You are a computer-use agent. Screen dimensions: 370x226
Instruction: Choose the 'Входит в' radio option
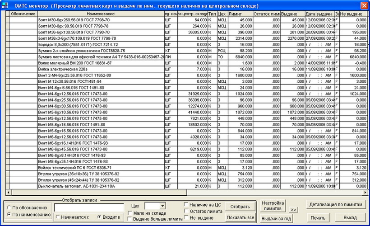(100, 217)
